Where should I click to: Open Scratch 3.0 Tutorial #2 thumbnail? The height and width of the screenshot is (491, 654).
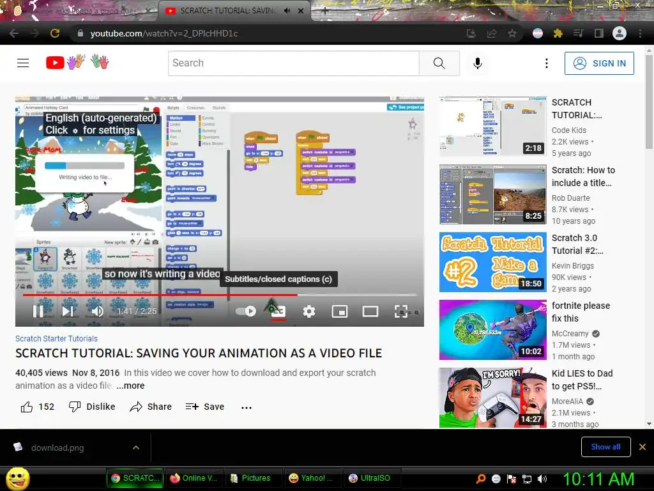point(492,261)
